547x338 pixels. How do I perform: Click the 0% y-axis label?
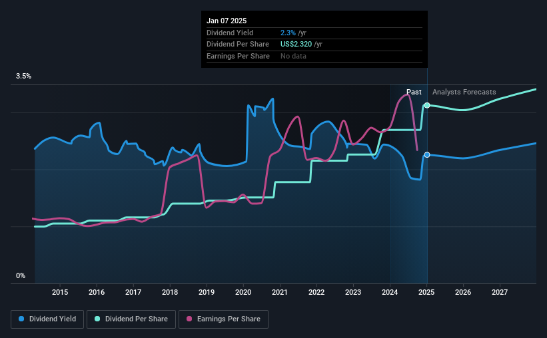tap(21, 275)
